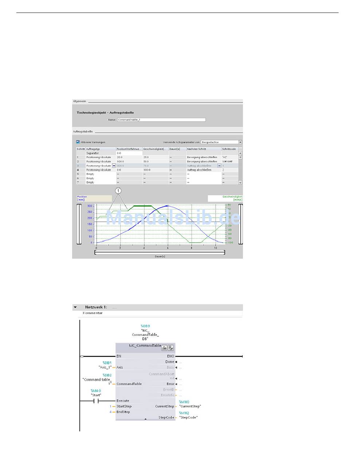
Task: Click the "Axis_1" operand at Axis input
Action: (105, 367)
